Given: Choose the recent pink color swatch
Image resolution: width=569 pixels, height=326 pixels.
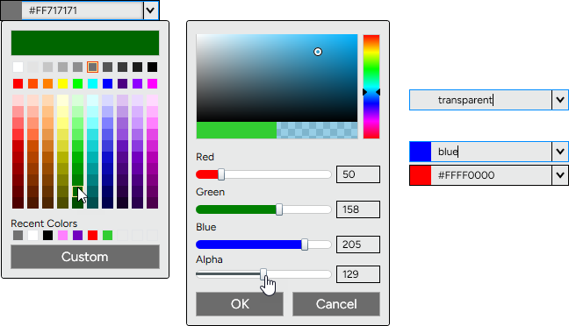Looking at the screenshot, I should [x=62, y=236].
